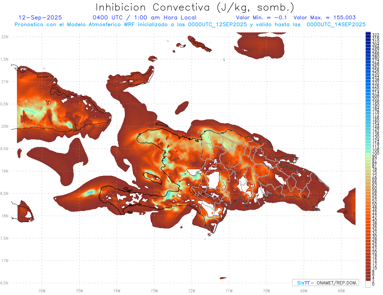Click the 20N latitude axis label
This screenshot has width=383, height=295.
tap(5, 126)
